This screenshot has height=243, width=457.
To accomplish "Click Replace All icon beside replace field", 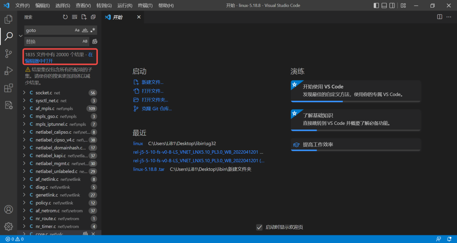I will point(95,41).
